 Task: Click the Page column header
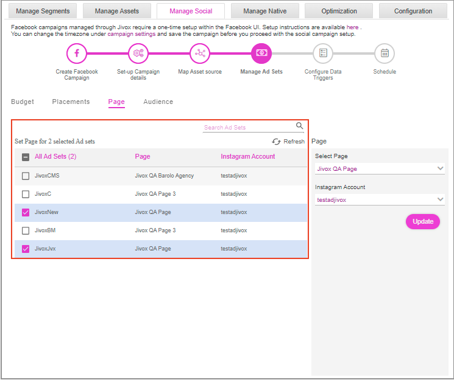click(x=143, y=157)
